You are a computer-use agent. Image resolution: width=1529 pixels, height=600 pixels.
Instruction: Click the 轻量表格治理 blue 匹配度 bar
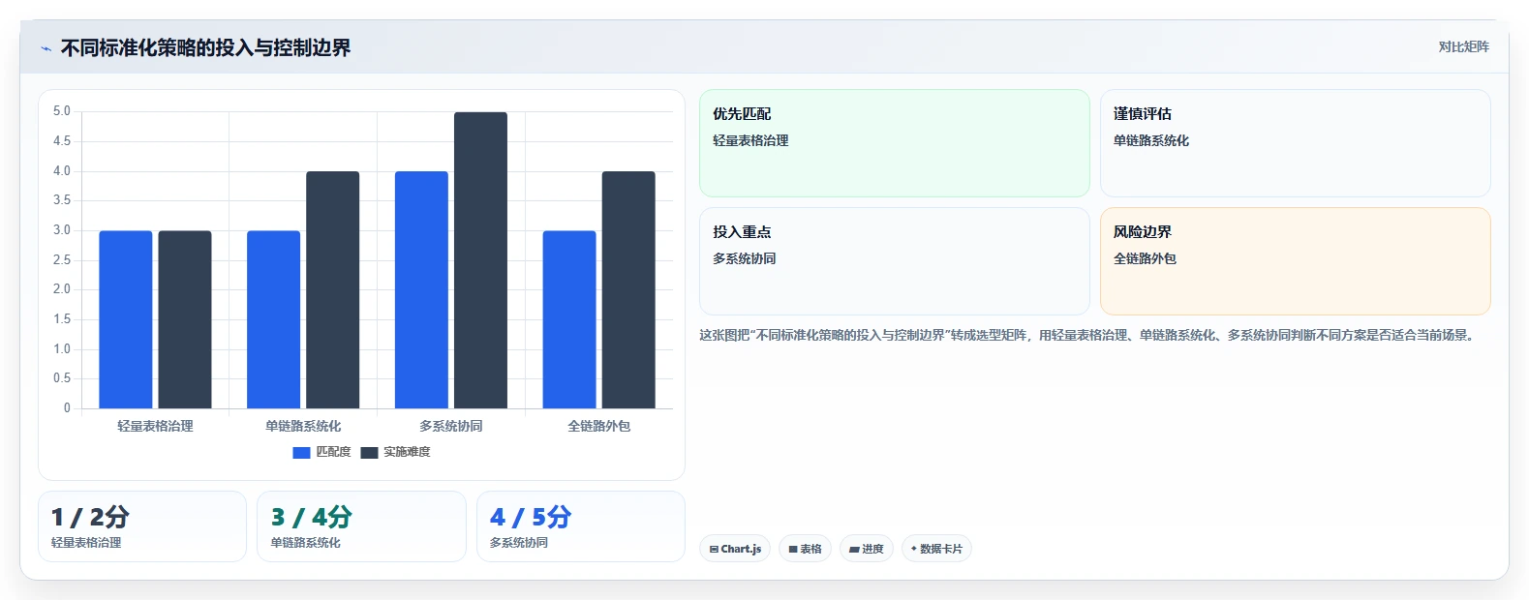126,319
